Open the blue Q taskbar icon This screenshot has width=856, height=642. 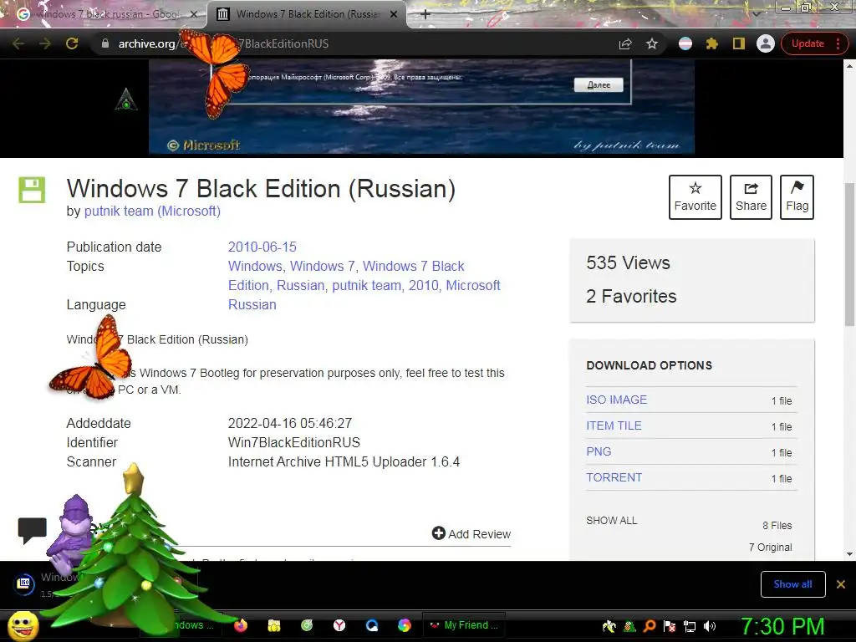tap(372, 625)
